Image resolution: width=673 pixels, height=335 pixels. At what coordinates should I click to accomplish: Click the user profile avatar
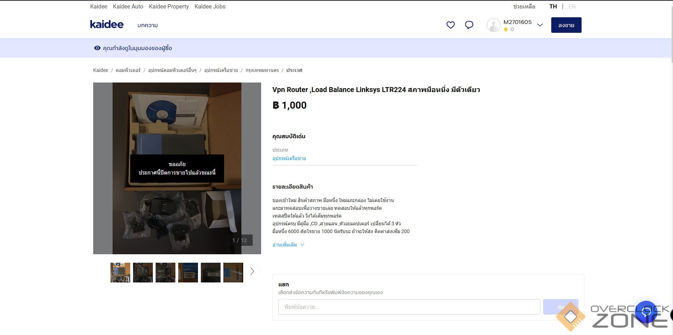493,25
